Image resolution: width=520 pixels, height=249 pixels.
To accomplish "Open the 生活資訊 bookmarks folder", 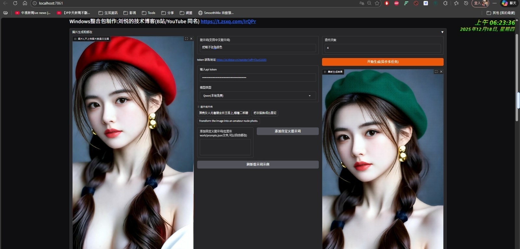I will click(108, 13).
